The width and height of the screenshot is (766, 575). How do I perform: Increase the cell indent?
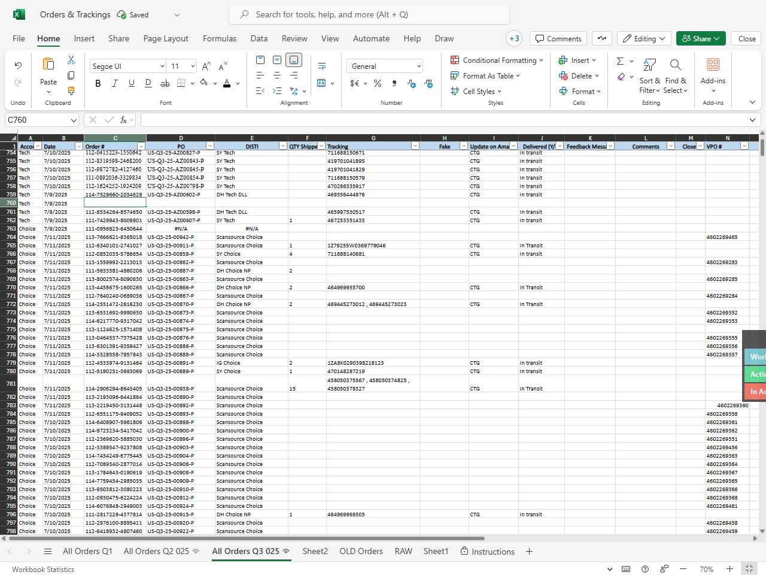coord(277,91)
